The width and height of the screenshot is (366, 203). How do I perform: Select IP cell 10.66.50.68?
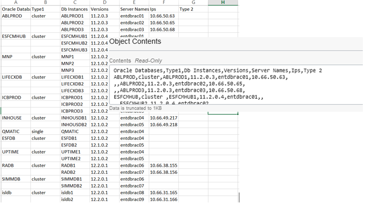tap(164, 30)
